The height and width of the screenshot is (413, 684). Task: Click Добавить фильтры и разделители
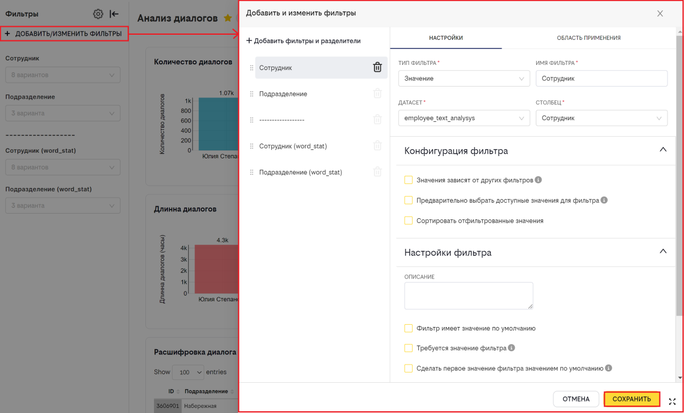pos(303,41)
